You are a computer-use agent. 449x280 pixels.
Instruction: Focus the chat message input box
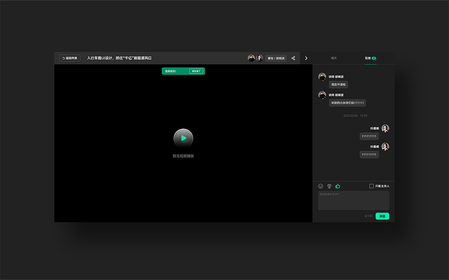click(354, 200)
